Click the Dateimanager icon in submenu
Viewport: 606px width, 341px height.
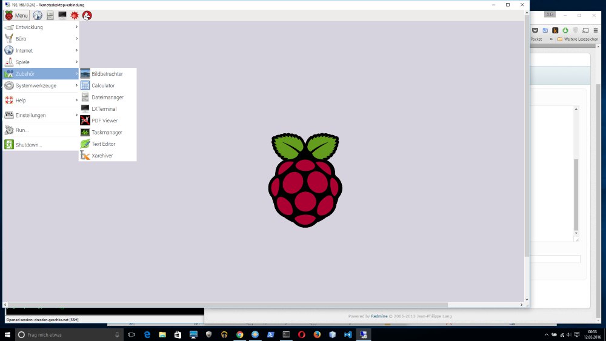coord(85,97)
